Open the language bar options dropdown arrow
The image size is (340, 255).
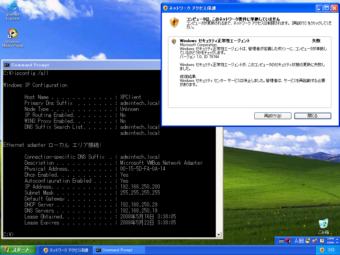pyautogui.click(x=337, y=243)
